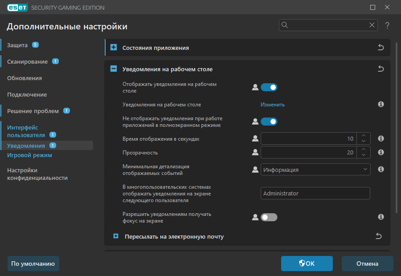Image resolution: width=401 pixels, height=276 pixels.
Task: Open the Защита sidebar category
Action: (x=17, y=45)
